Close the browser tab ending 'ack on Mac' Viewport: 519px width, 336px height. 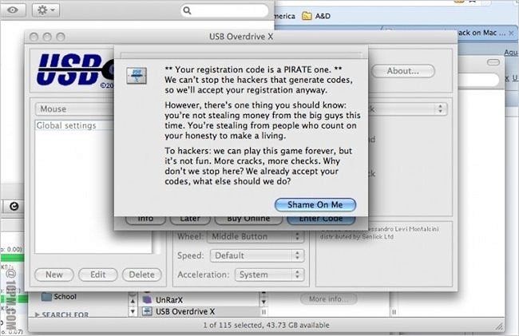(511, 33)
